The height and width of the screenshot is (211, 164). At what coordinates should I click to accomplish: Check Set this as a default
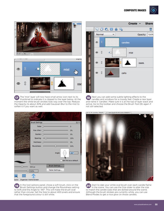61,161
